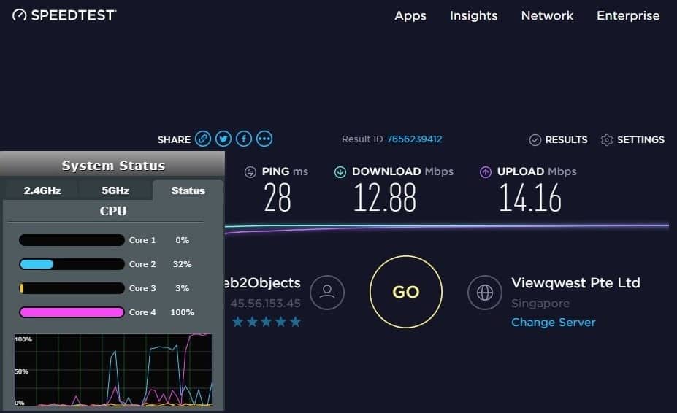Click the Singapore location text
Screen dimensions: 677x413
[x=540, y=304]
